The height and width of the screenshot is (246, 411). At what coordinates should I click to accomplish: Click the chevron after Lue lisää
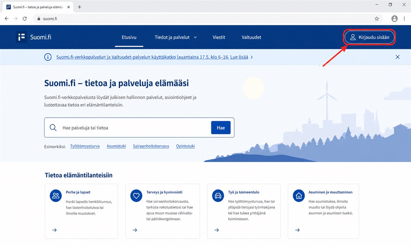(x=252, y=57)
